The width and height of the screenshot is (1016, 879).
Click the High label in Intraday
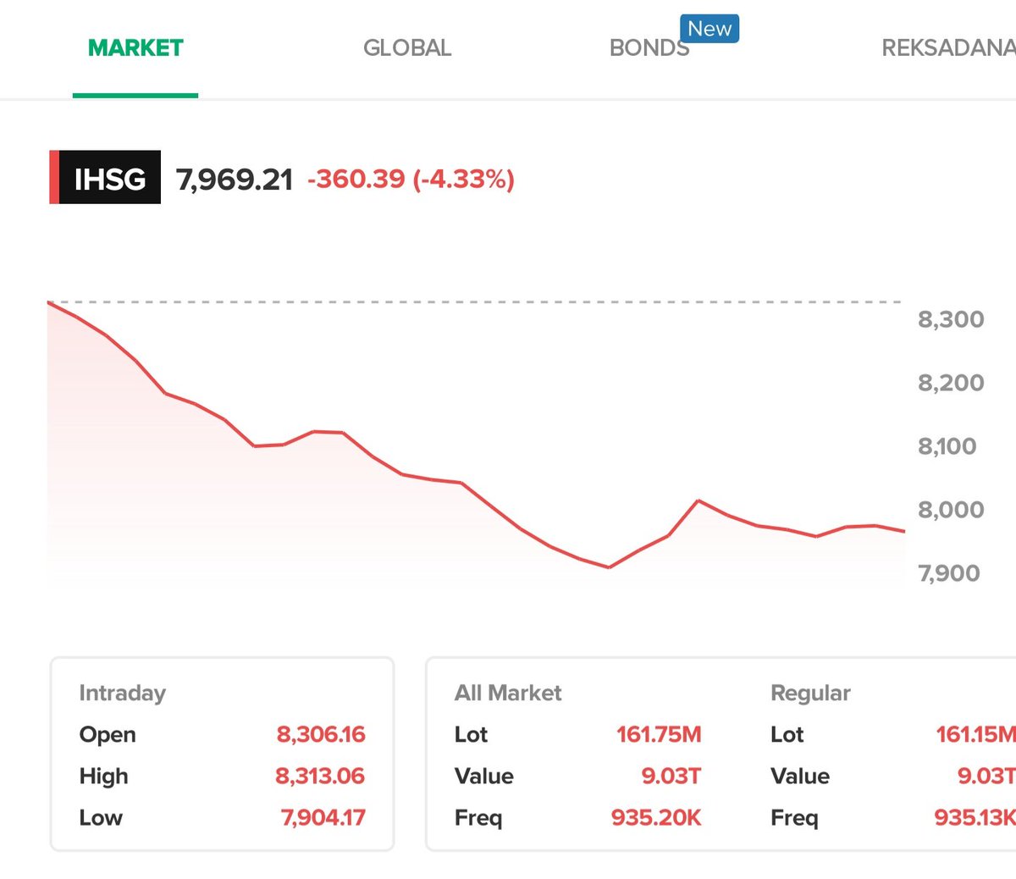click(x=103, y=777)
